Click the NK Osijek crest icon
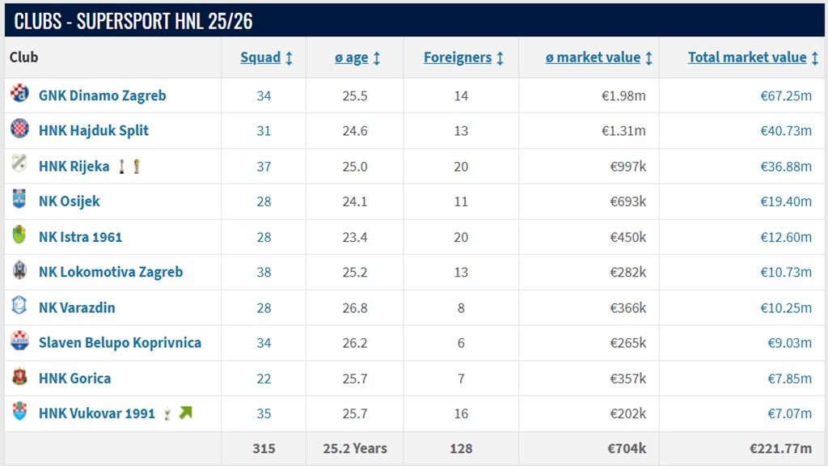This screenshot has height=466, width=828. (19, 200)
